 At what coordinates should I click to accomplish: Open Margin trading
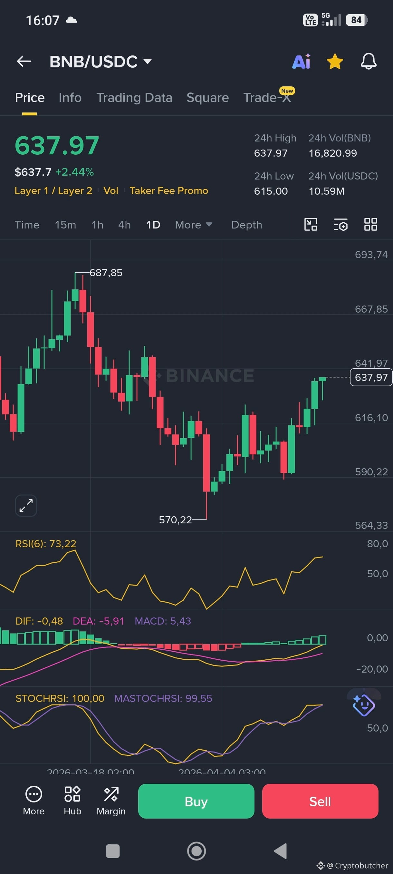point(111,801)
